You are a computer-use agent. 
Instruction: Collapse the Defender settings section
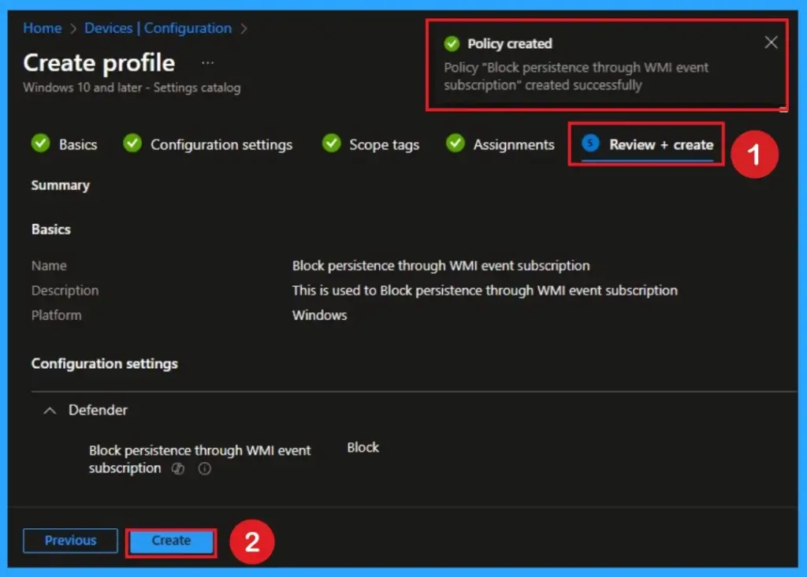pos(49,410)
